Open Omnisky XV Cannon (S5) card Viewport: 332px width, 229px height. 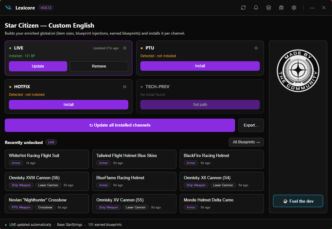tap(134, 204)
